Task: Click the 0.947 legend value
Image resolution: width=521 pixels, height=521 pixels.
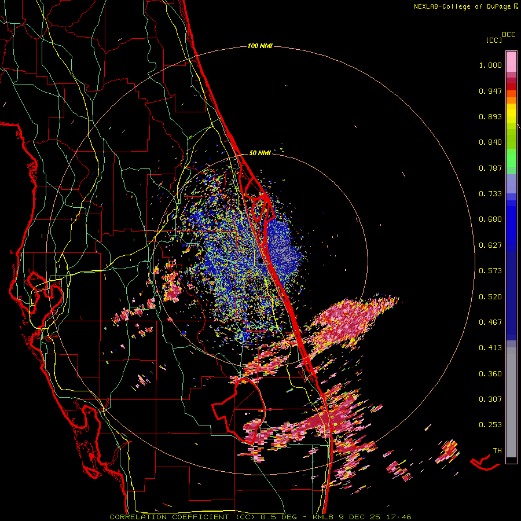Action: point(490,91)
